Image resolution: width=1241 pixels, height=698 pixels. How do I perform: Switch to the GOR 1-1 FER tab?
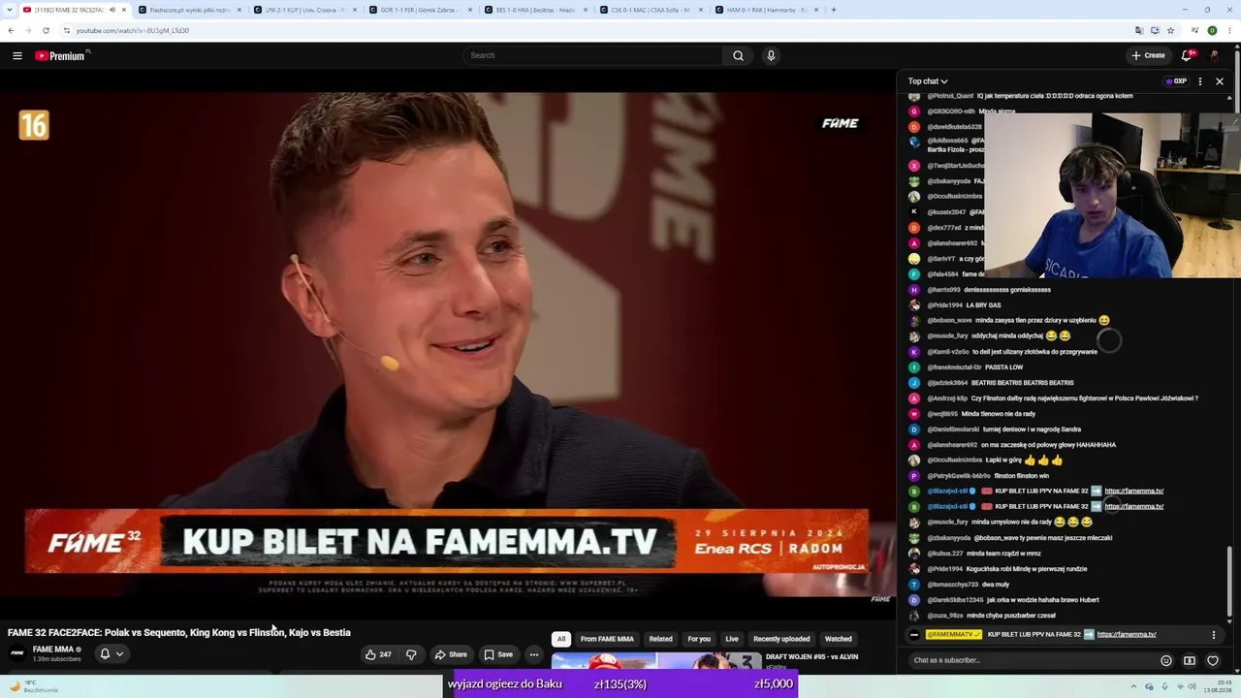coord(421,10)
